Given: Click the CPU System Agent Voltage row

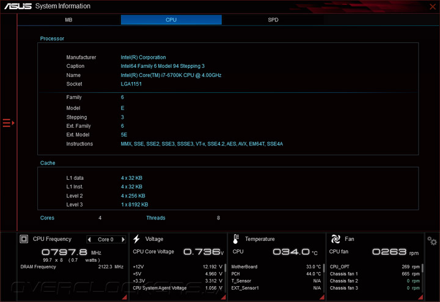Looking at the screenshot, I should point(178,288).
